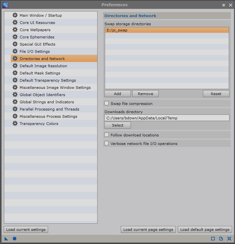Toggle Follow download locations checkbox
This screenshot has width=235, height=244.
107,135
